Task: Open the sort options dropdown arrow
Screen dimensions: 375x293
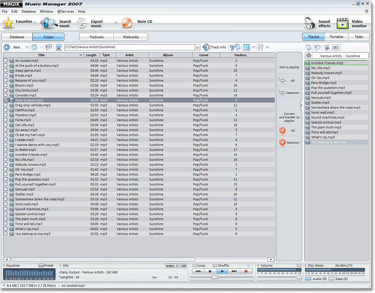Action: coord(267,47)
